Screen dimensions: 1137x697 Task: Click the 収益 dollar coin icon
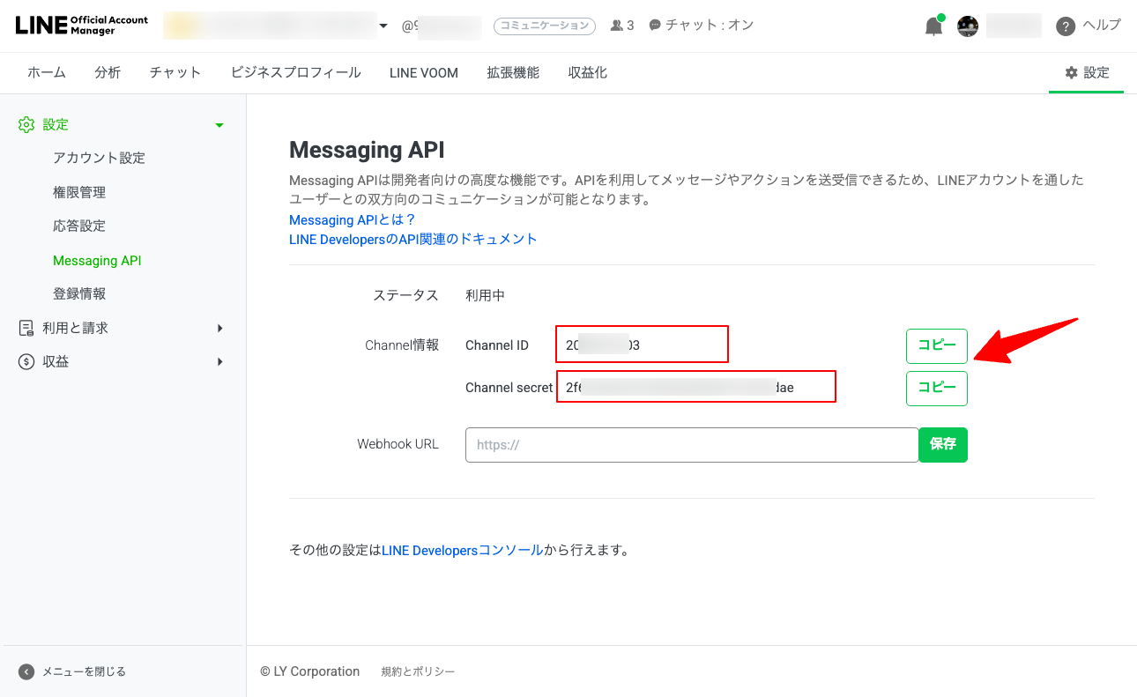(26, 362)
